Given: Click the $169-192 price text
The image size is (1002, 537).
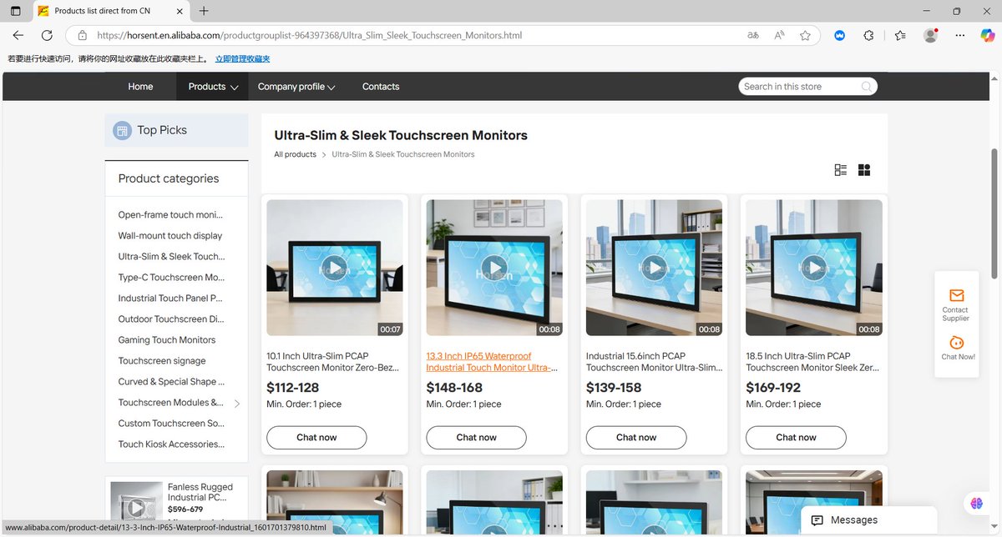Looking at the screenshot, I should pos(773,388).
